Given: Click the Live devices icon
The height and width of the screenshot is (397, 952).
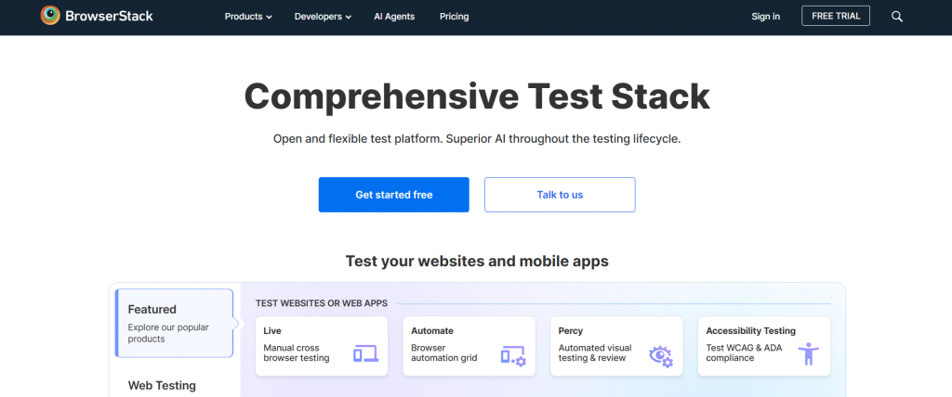Looking at the screenshot, I should pos(365,353).
